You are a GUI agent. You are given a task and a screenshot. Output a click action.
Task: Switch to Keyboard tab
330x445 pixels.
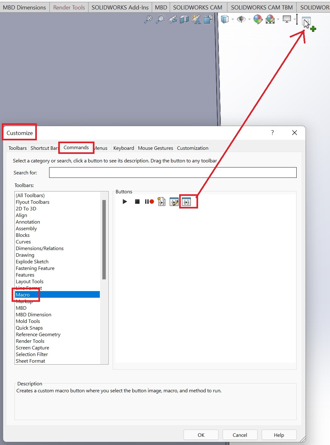(124, 148)
